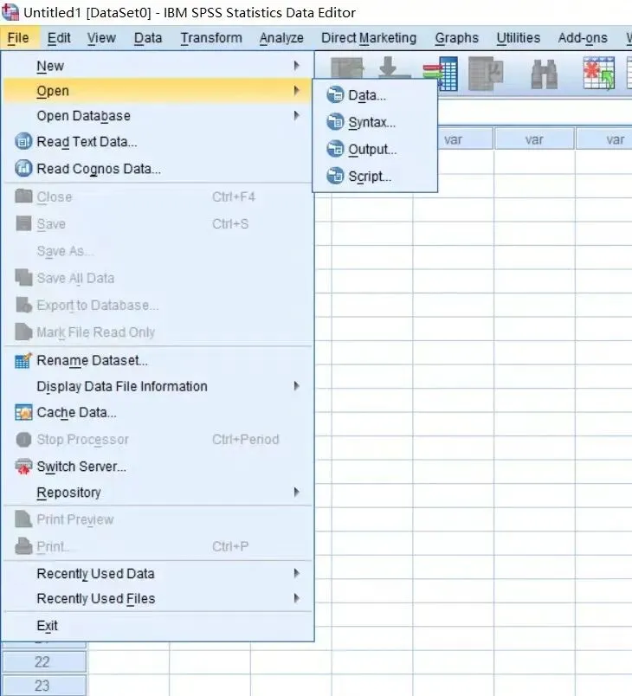Click the Find binoculars toolbar icon
This screenshot has height=696, width=632.
coord(544,74)
